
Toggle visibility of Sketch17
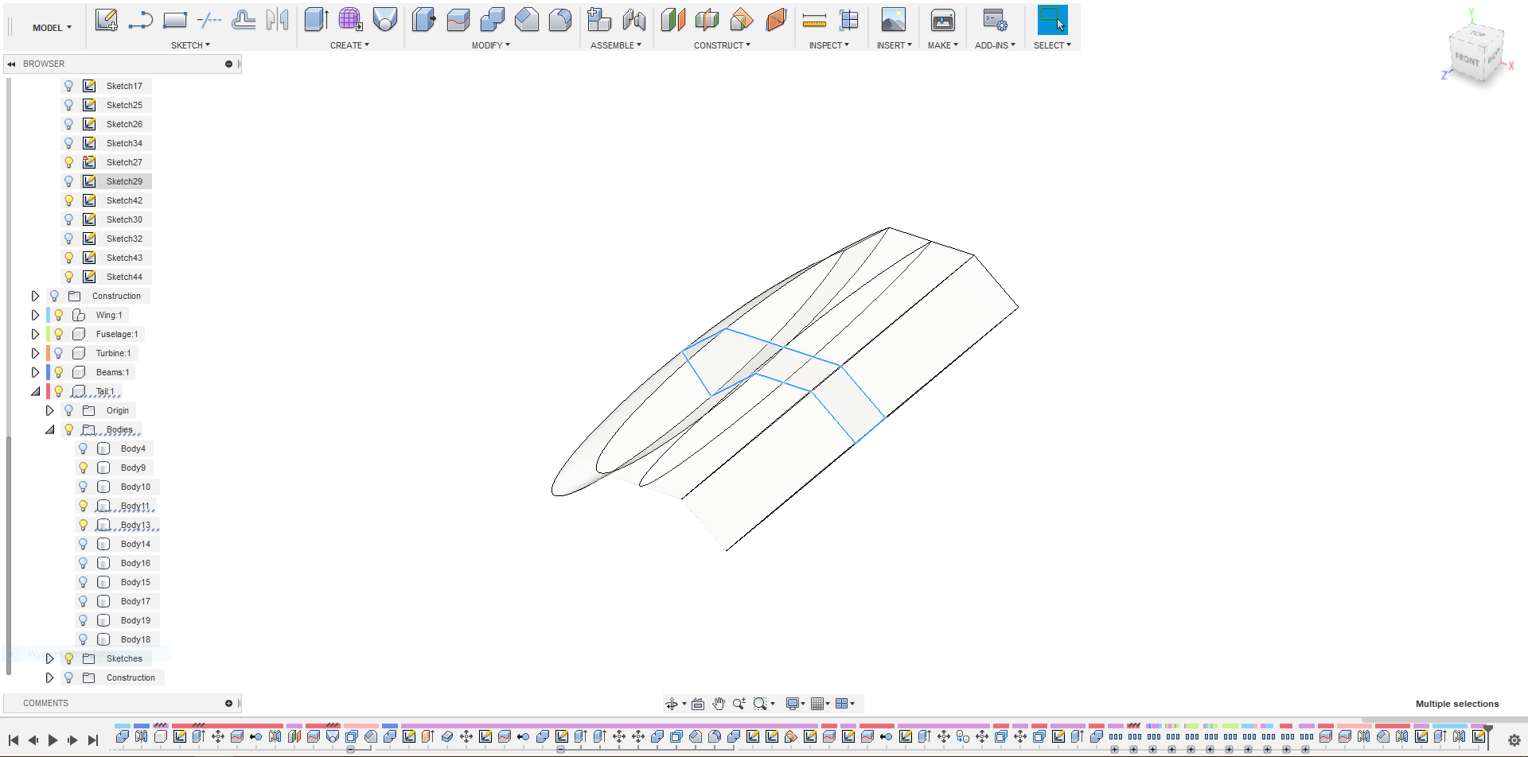click(68, 86)
